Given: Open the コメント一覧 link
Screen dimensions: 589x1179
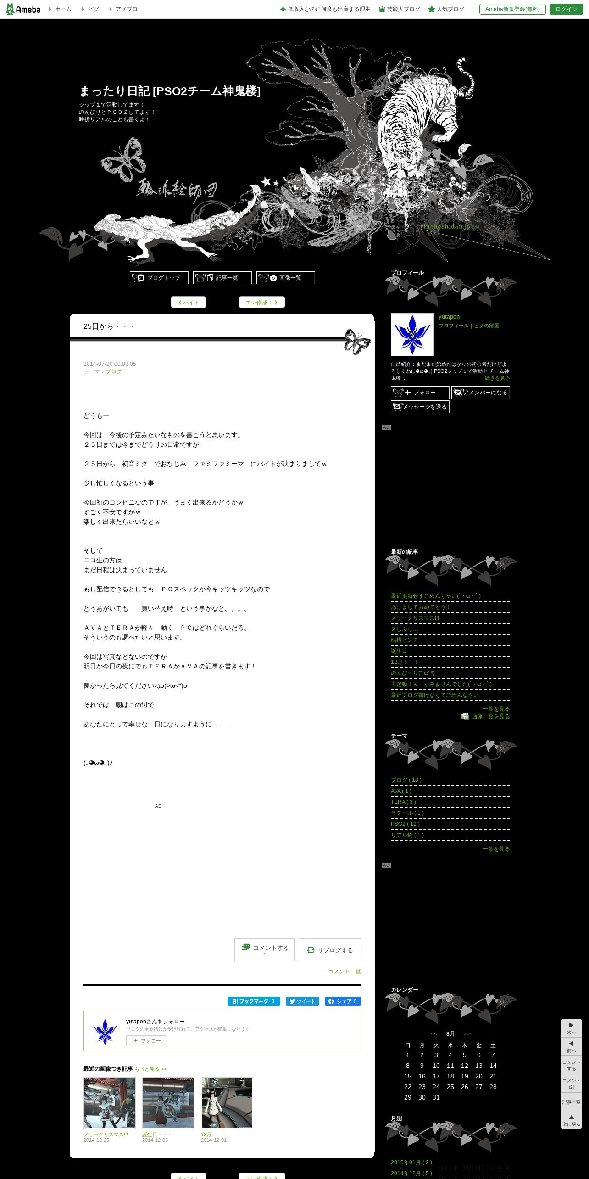Looking at the screenshot, I should click(345, 971).
